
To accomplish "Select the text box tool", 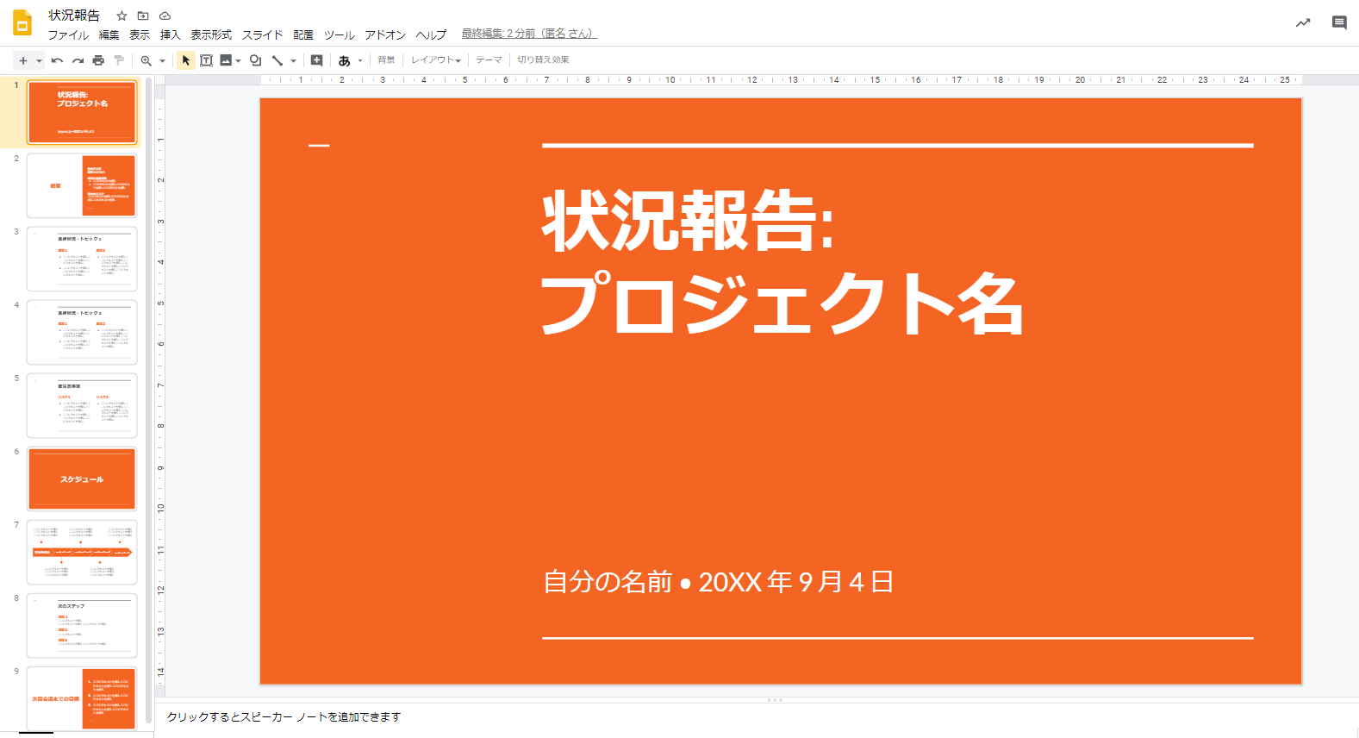I will pos(206,60).
